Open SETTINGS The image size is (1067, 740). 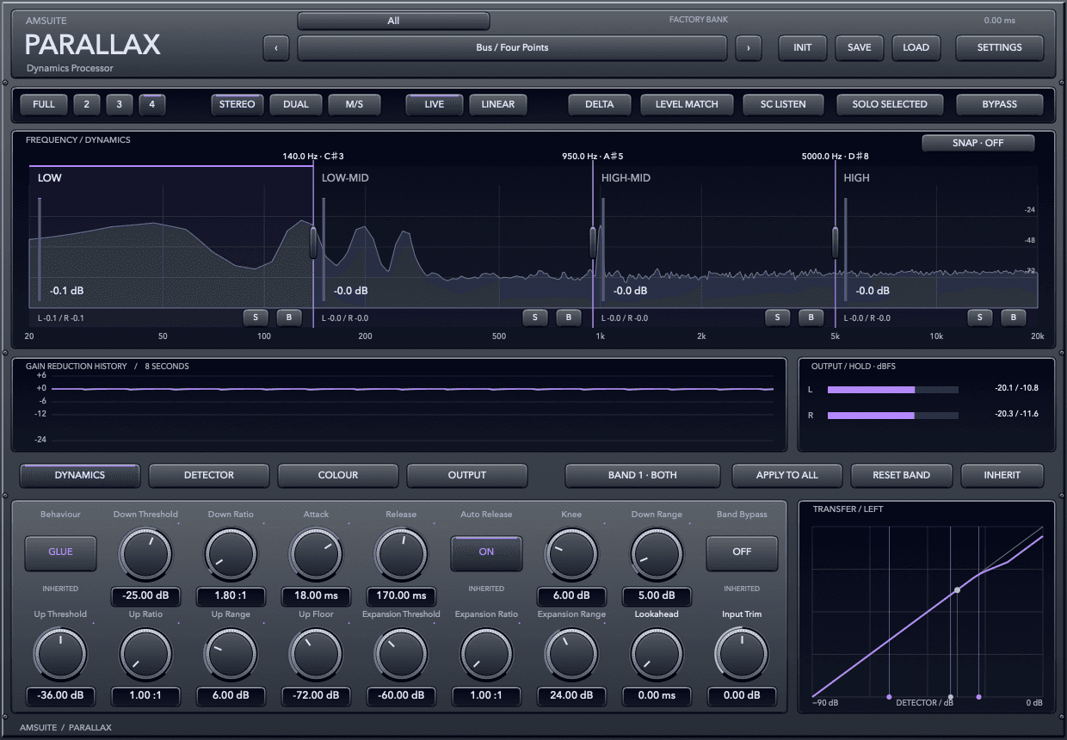1000,48
